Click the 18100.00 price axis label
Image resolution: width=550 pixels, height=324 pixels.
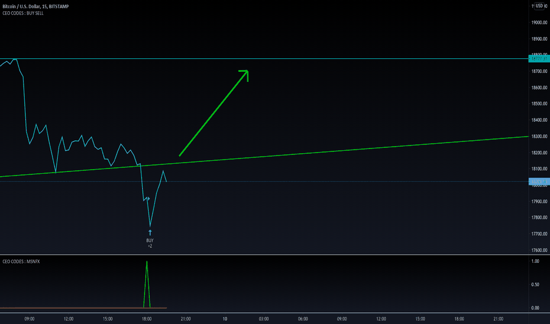click(x=539, y=169)
